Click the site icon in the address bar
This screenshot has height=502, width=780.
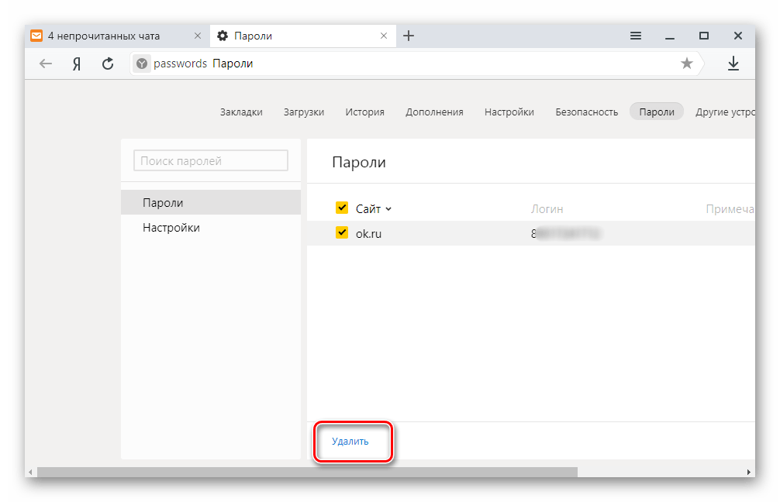pyautogui.click(x=141, y=64)
